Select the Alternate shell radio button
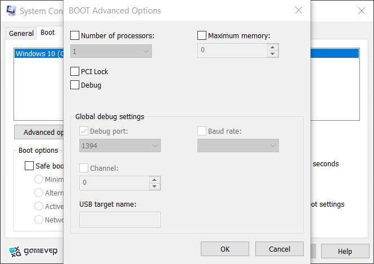374x264 pixels. pyautogui.click(x=39, y=193)
